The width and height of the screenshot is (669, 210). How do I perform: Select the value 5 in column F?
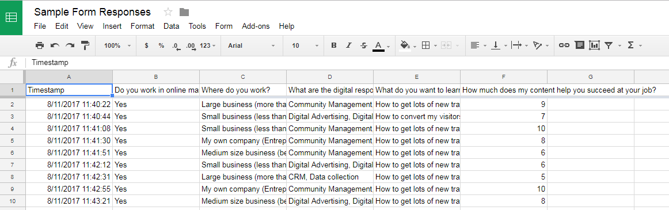coord(504,177)
